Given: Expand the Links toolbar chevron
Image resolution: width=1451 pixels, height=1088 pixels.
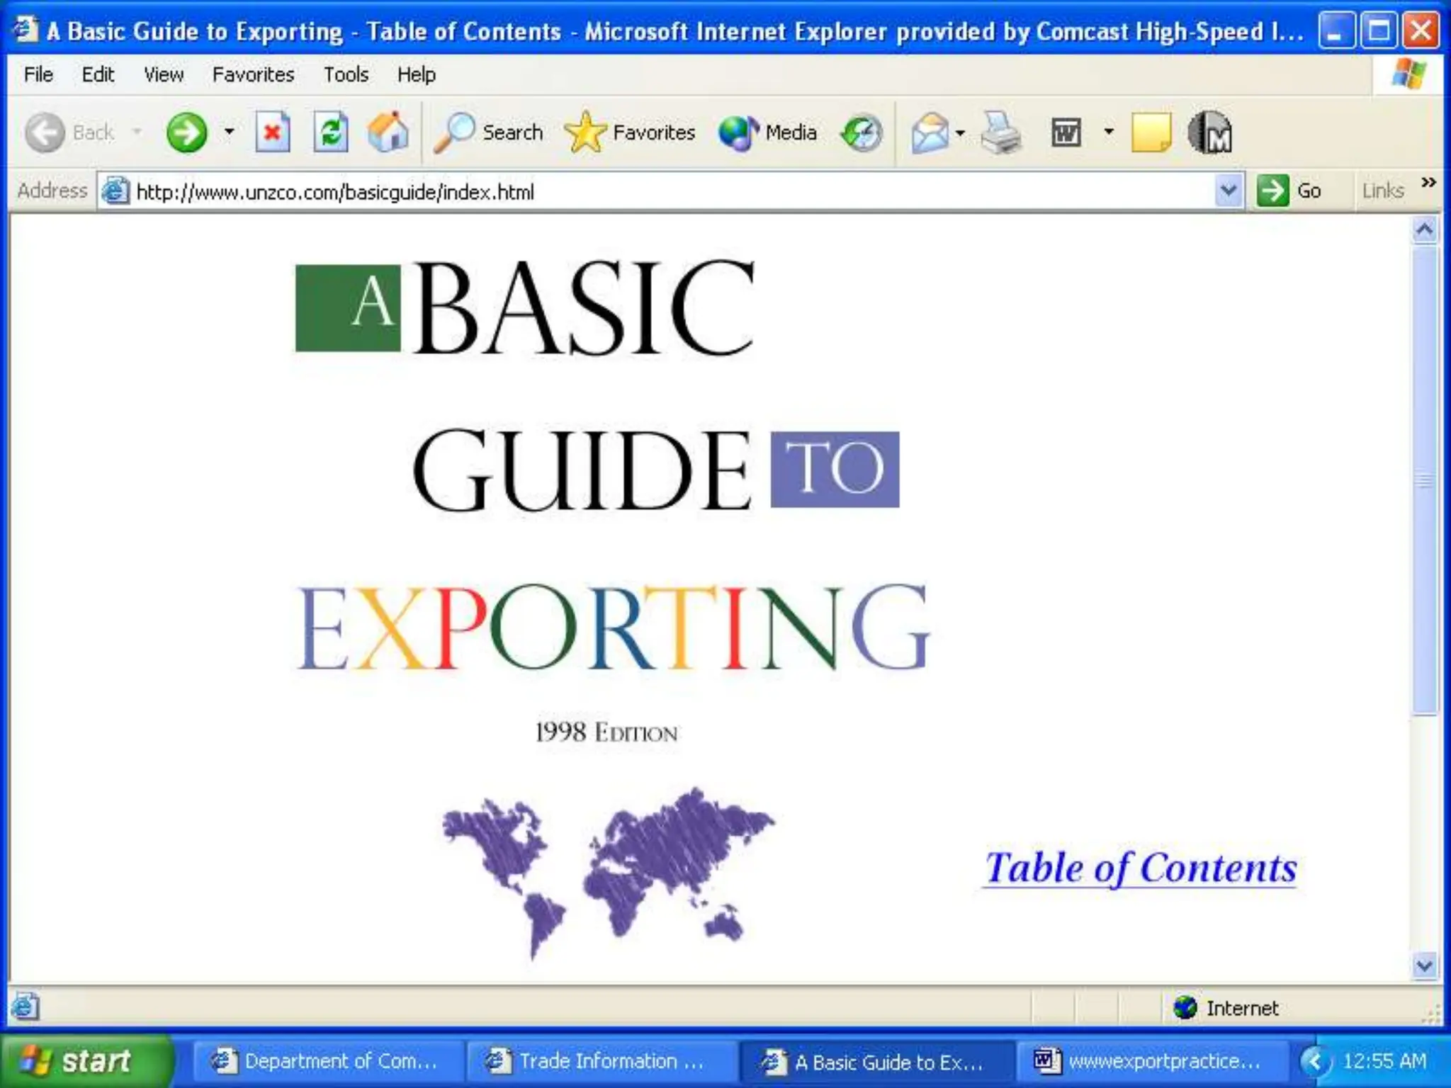Looking at the screenshot, I should pos(1428,183).
